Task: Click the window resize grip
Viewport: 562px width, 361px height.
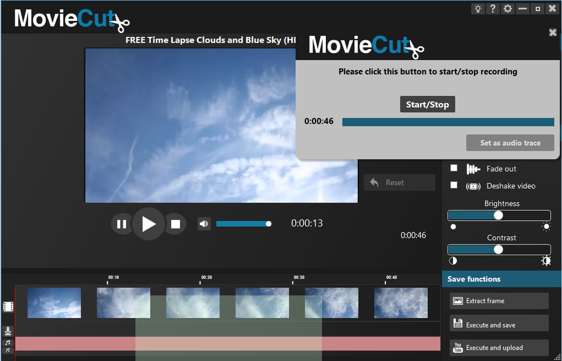Action: click(558, 357)
